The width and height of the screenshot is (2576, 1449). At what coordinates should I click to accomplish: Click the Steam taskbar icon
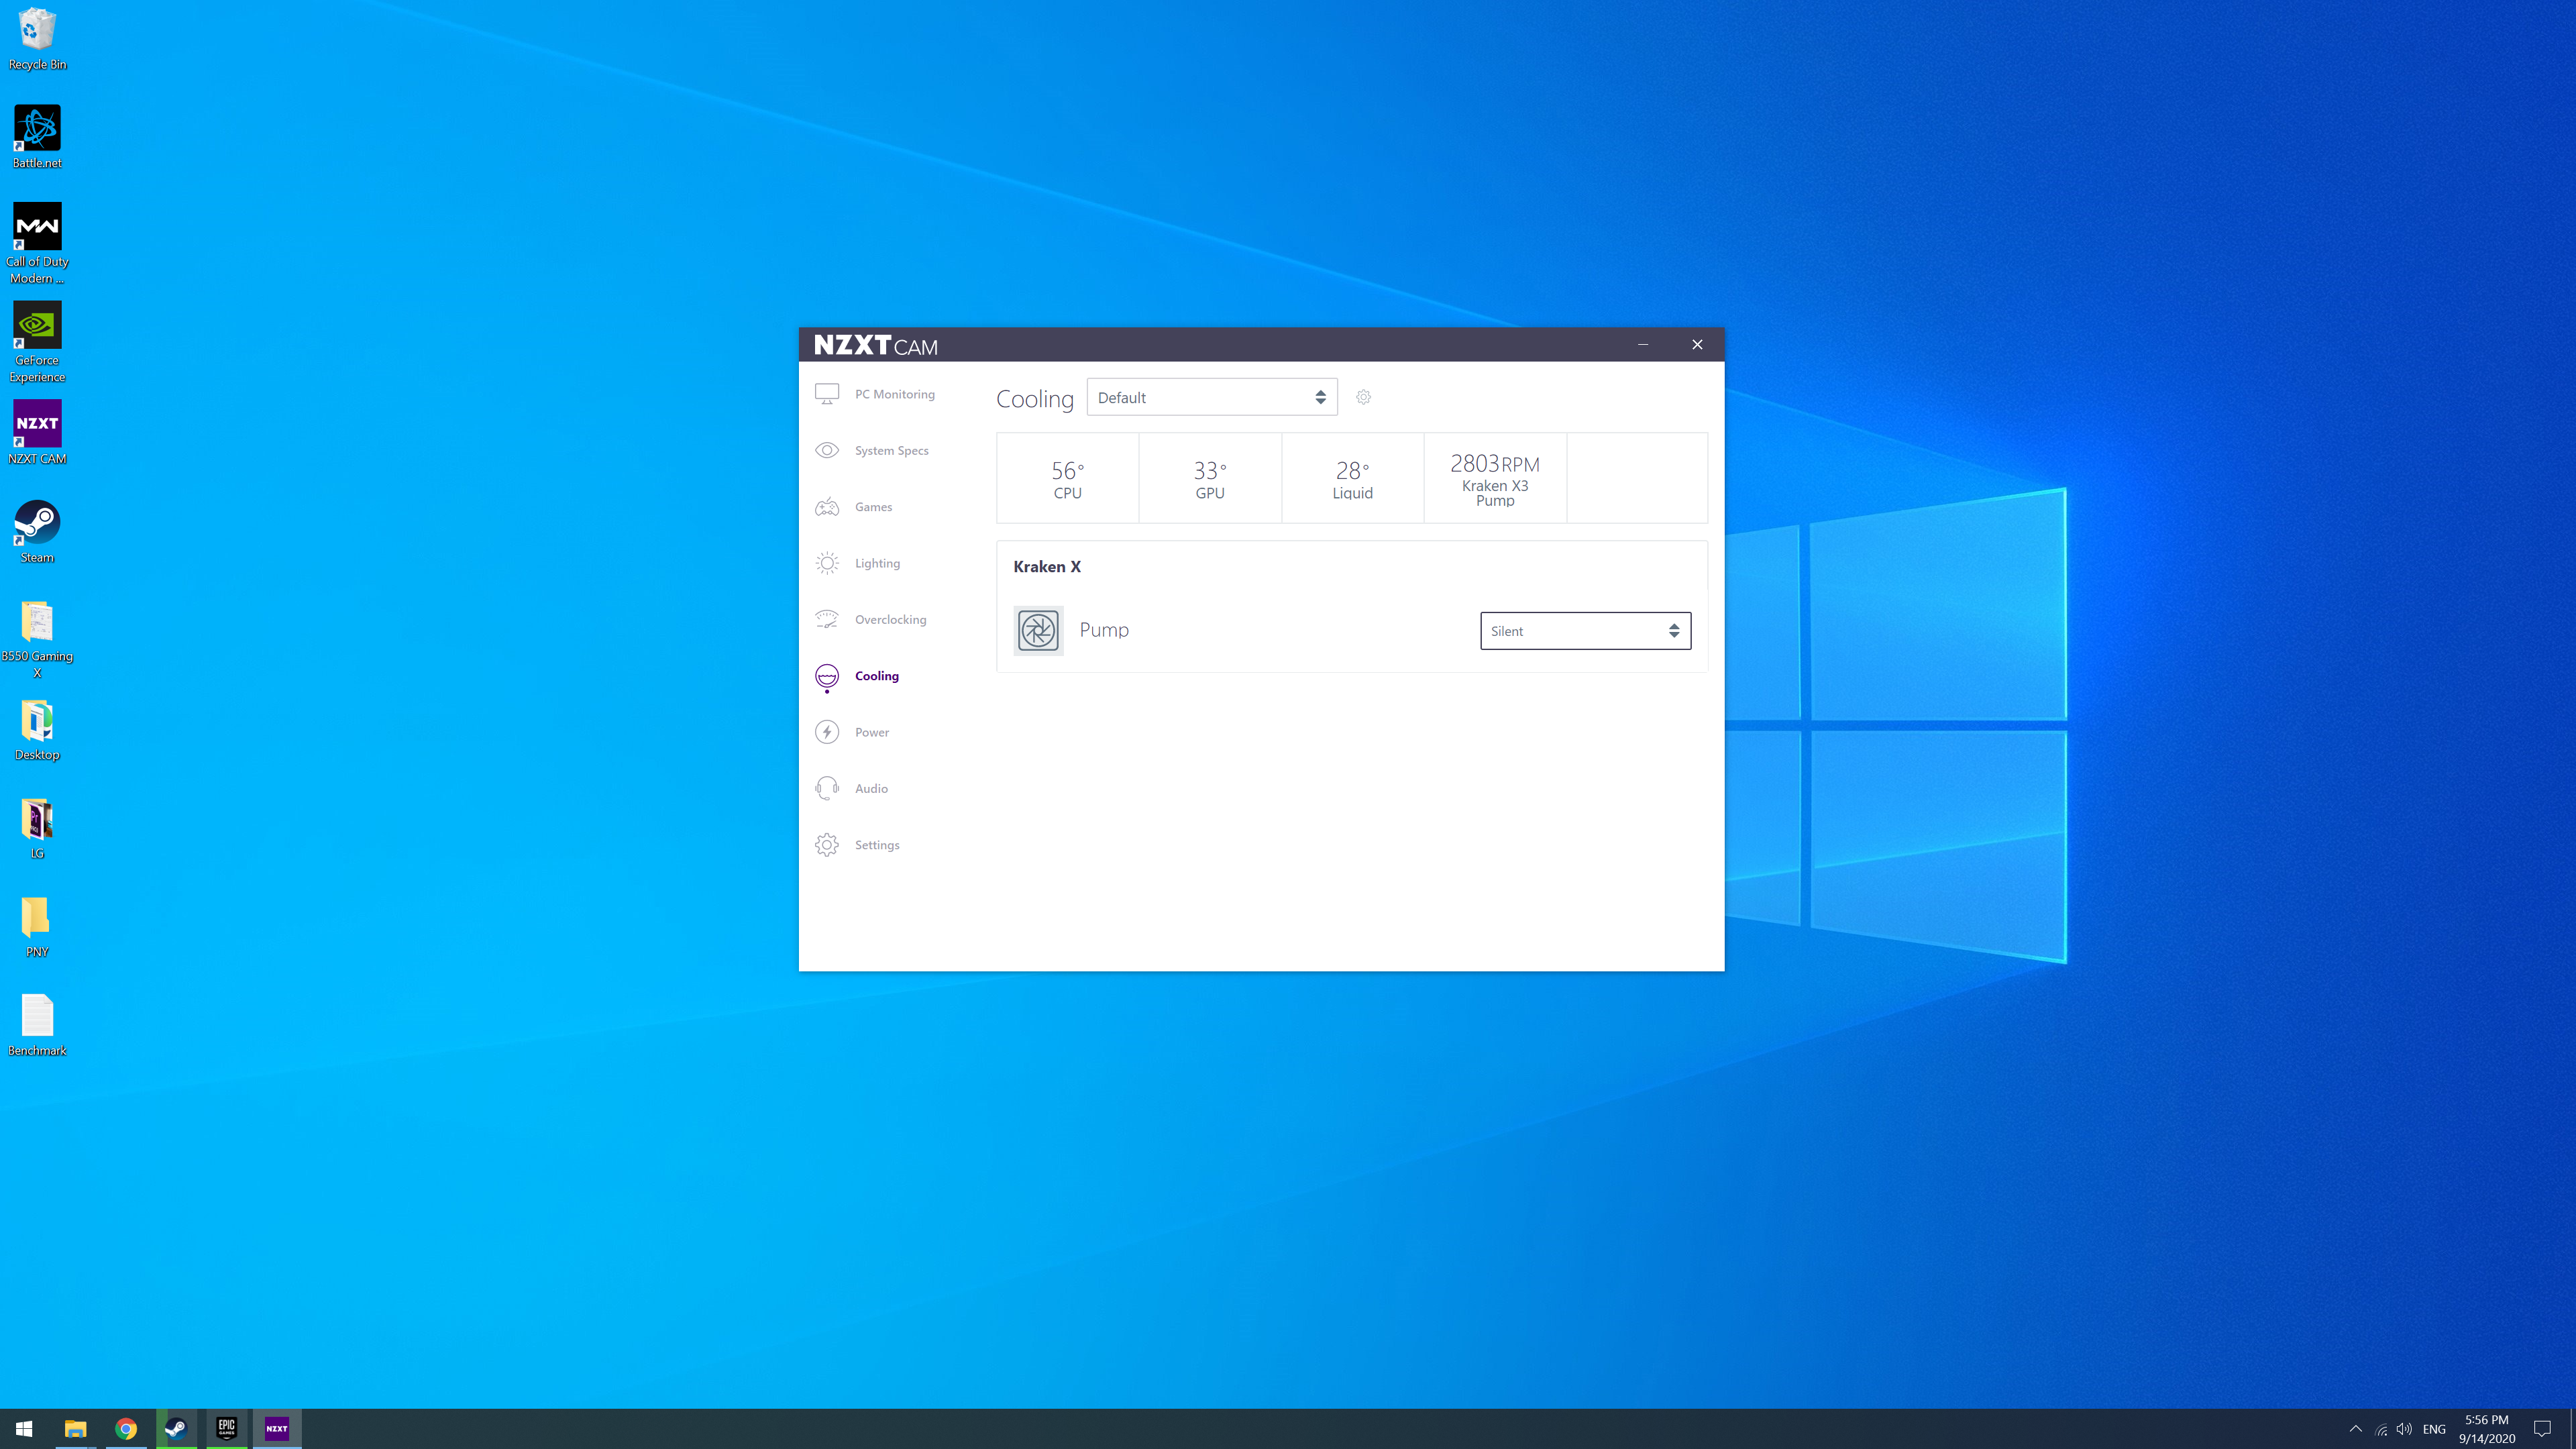[x=176, y=1428]
